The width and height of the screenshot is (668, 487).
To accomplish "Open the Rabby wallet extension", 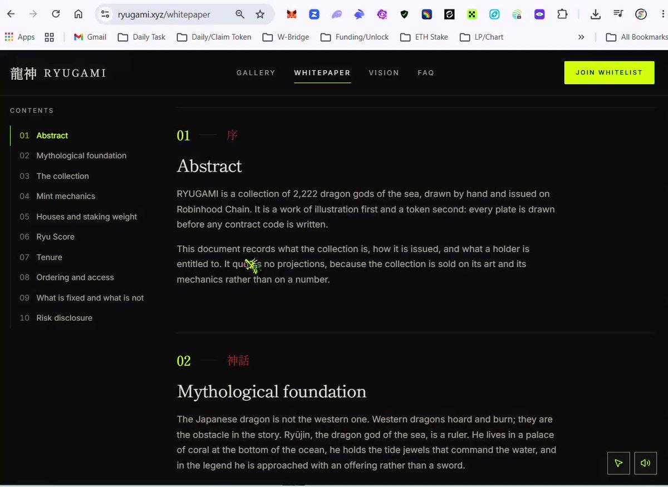I will click(x=359, y=14).
